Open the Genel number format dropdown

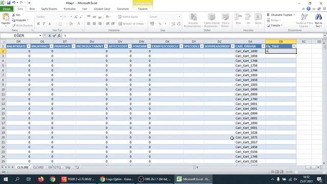tap(179, 17)
